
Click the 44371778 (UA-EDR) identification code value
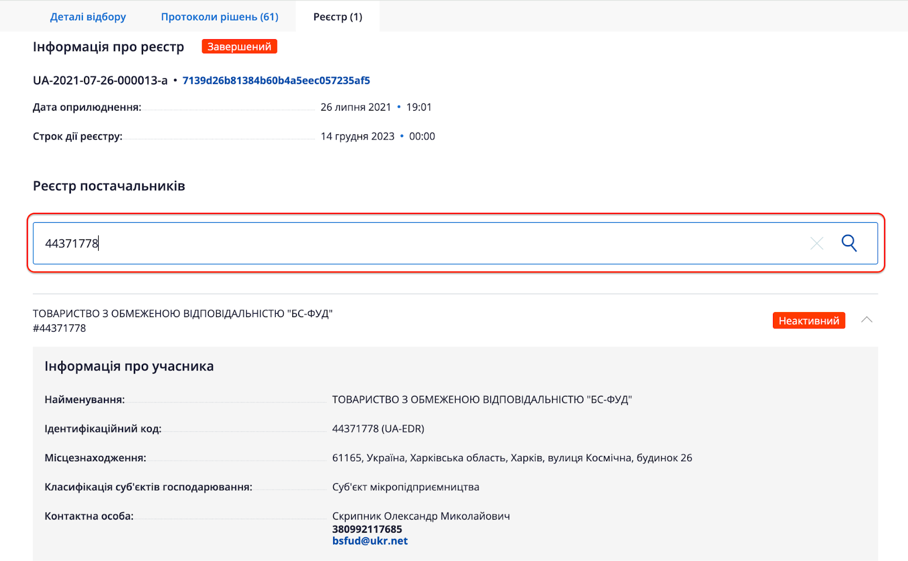coord(378,429)
